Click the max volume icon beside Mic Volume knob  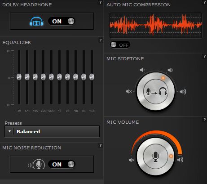point(180,160)
